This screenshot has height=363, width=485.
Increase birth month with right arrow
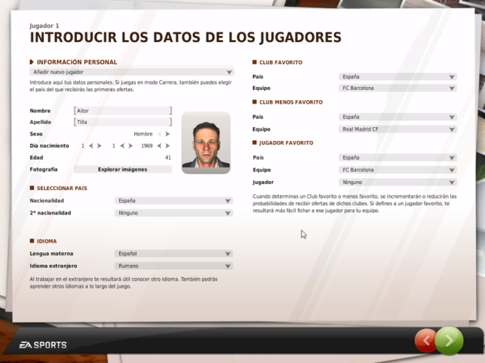tap(131, 146)
